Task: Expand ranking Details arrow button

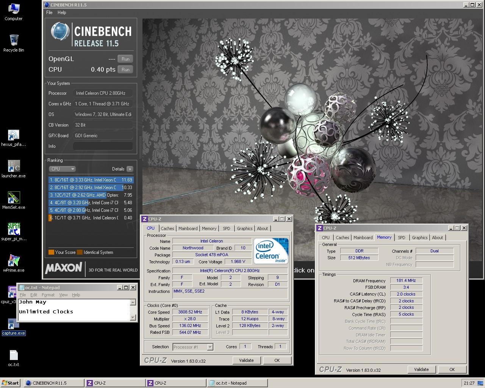Action: pos(130,169)
